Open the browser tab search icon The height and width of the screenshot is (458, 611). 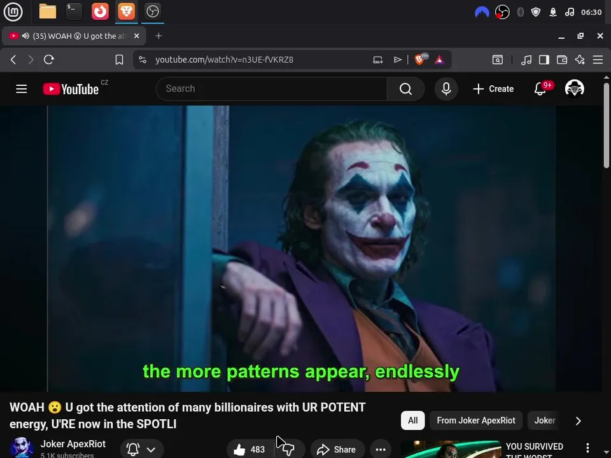click(x=497, y=60)
